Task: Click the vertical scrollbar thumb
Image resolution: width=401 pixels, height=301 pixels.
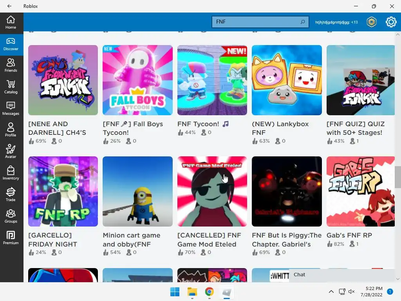Action: coord(397,177)
